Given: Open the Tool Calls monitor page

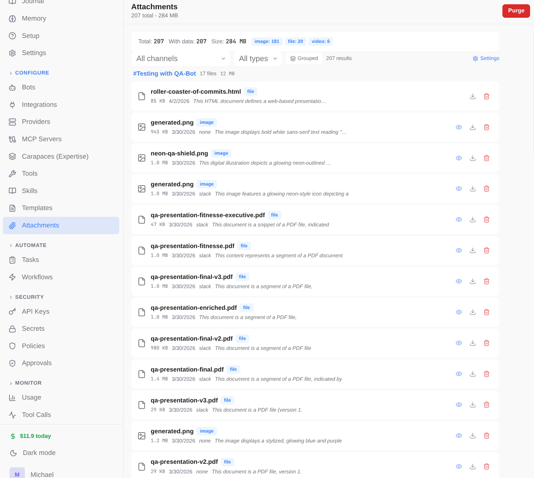Looking at the screenshot, I should click(x=36, y=415).
